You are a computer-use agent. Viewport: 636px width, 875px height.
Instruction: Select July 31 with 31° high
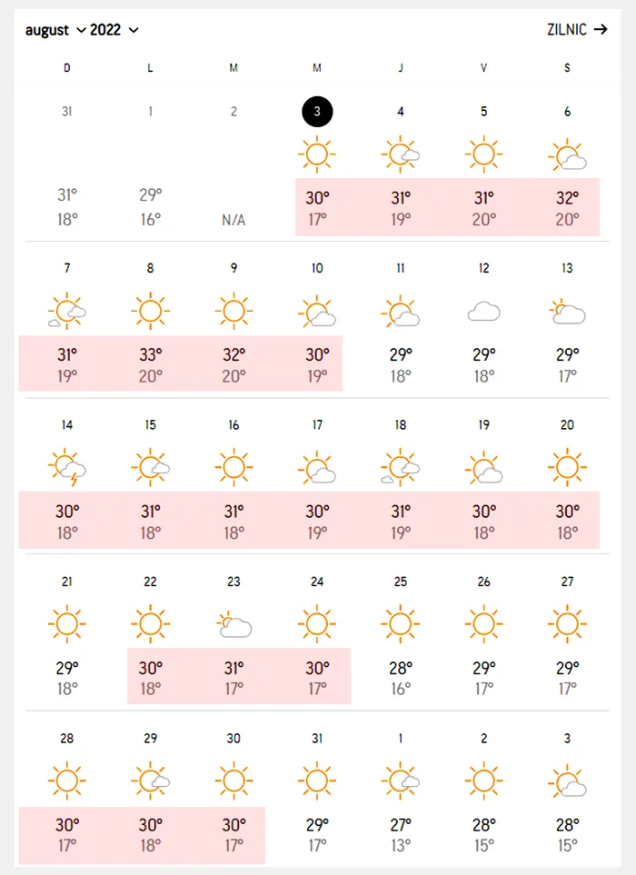(67, 206)
